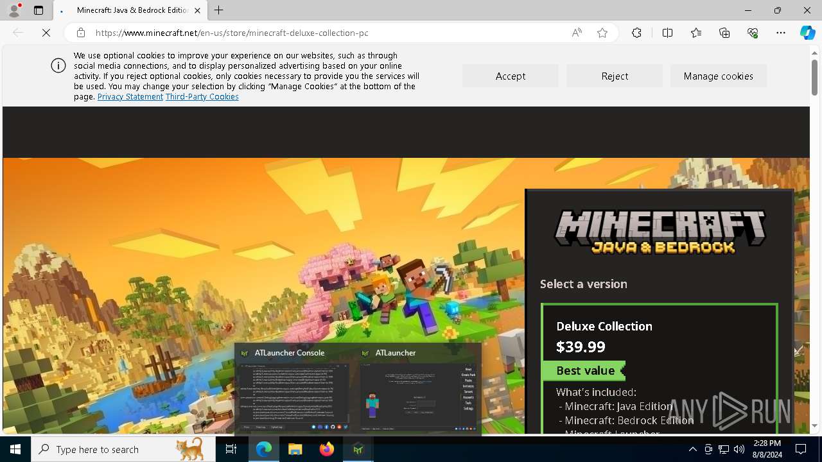
Task: Accept optional cookies
Action: tap(511, 76)
